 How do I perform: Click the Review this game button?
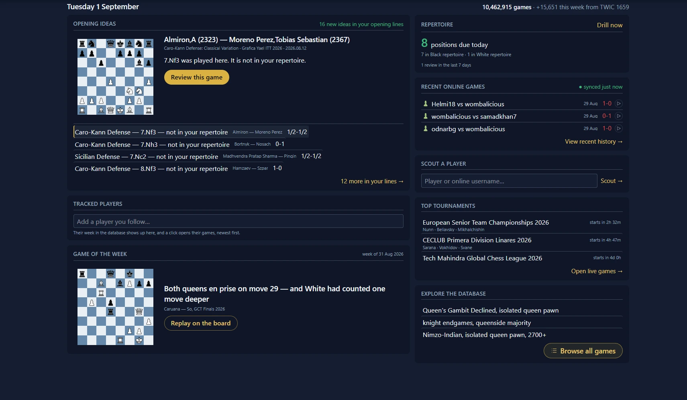(197, 77)
